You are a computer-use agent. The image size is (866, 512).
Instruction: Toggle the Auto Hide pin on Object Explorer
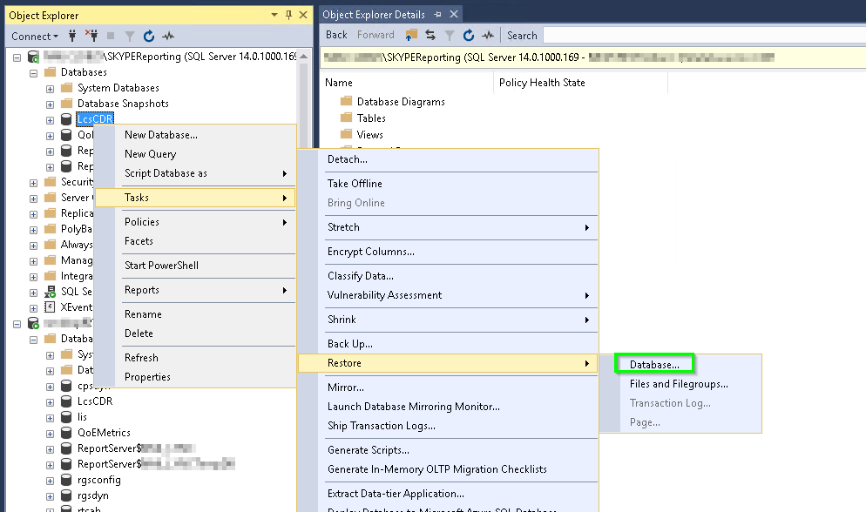tap(289, 15)
